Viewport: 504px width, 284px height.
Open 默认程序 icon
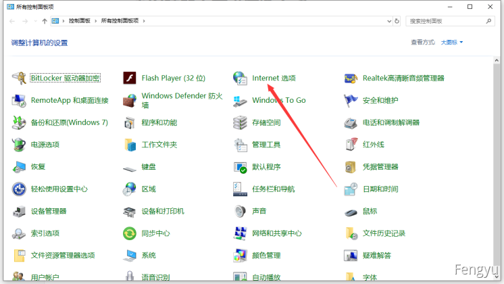(240, 167)
